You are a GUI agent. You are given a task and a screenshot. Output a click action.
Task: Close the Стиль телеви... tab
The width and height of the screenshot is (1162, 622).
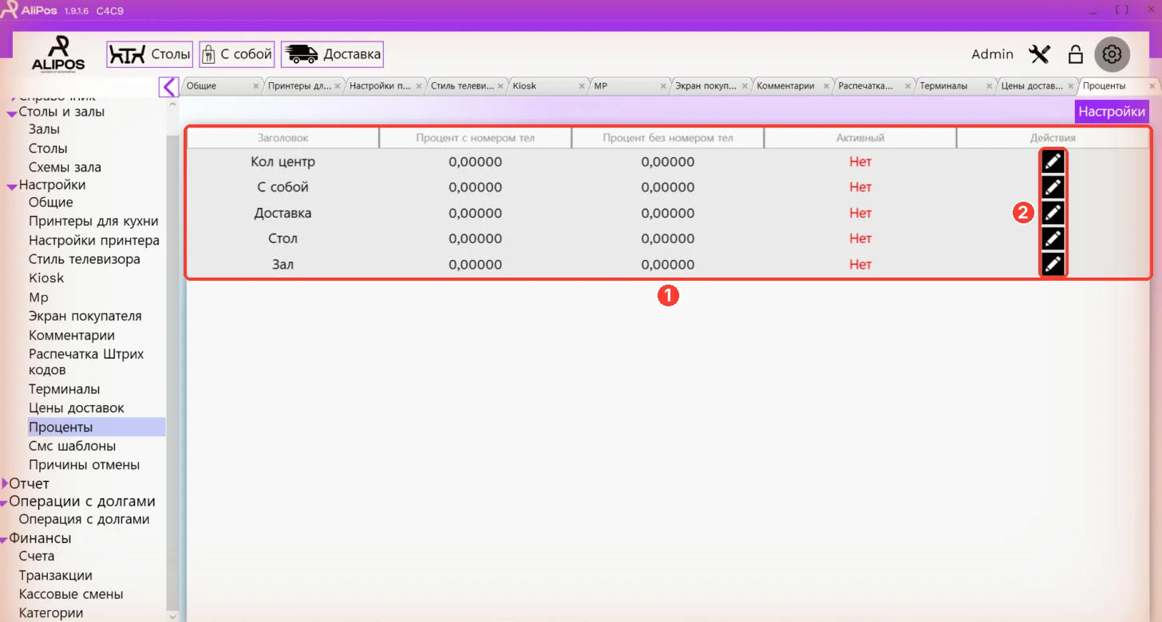tap(501, 86)
